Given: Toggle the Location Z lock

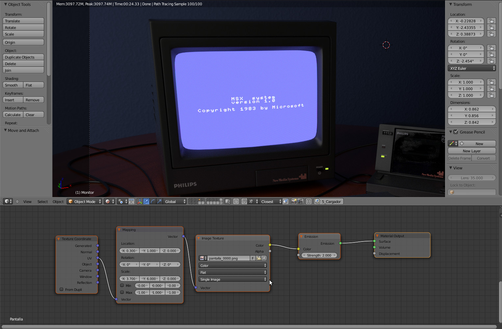Looking at the screenshot, I should click(x=491, y=34).
